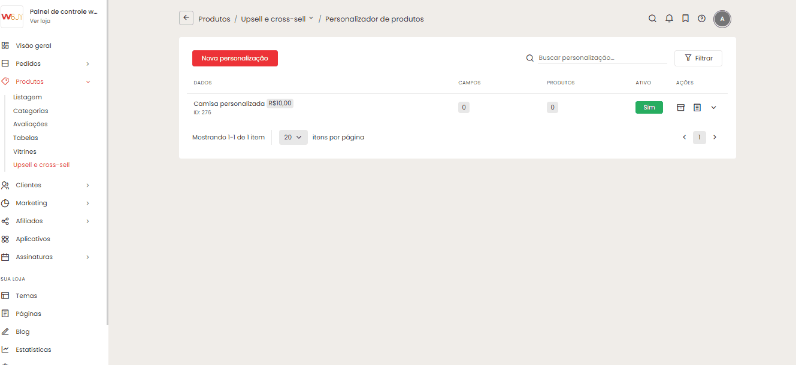Click the Ver loja link
This screenshot has height=365, width=796.
tap(40, 20)
